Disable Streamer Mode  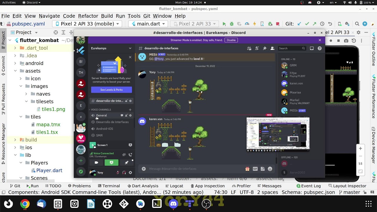pyautogui.click(x=231, y=40)
